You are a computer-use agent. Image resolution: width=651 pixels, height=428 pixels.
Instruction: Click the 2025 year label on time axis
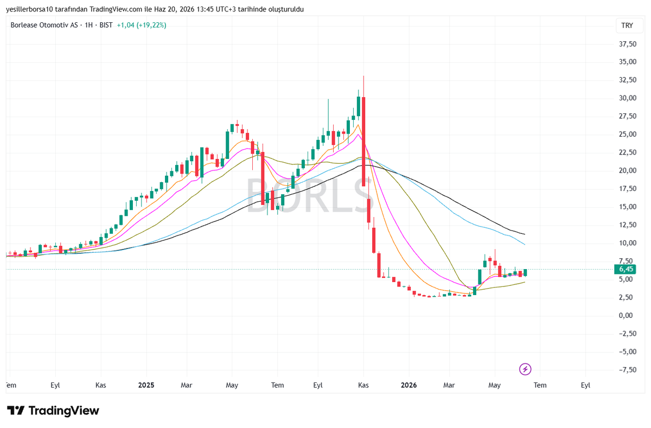point(146,385)
